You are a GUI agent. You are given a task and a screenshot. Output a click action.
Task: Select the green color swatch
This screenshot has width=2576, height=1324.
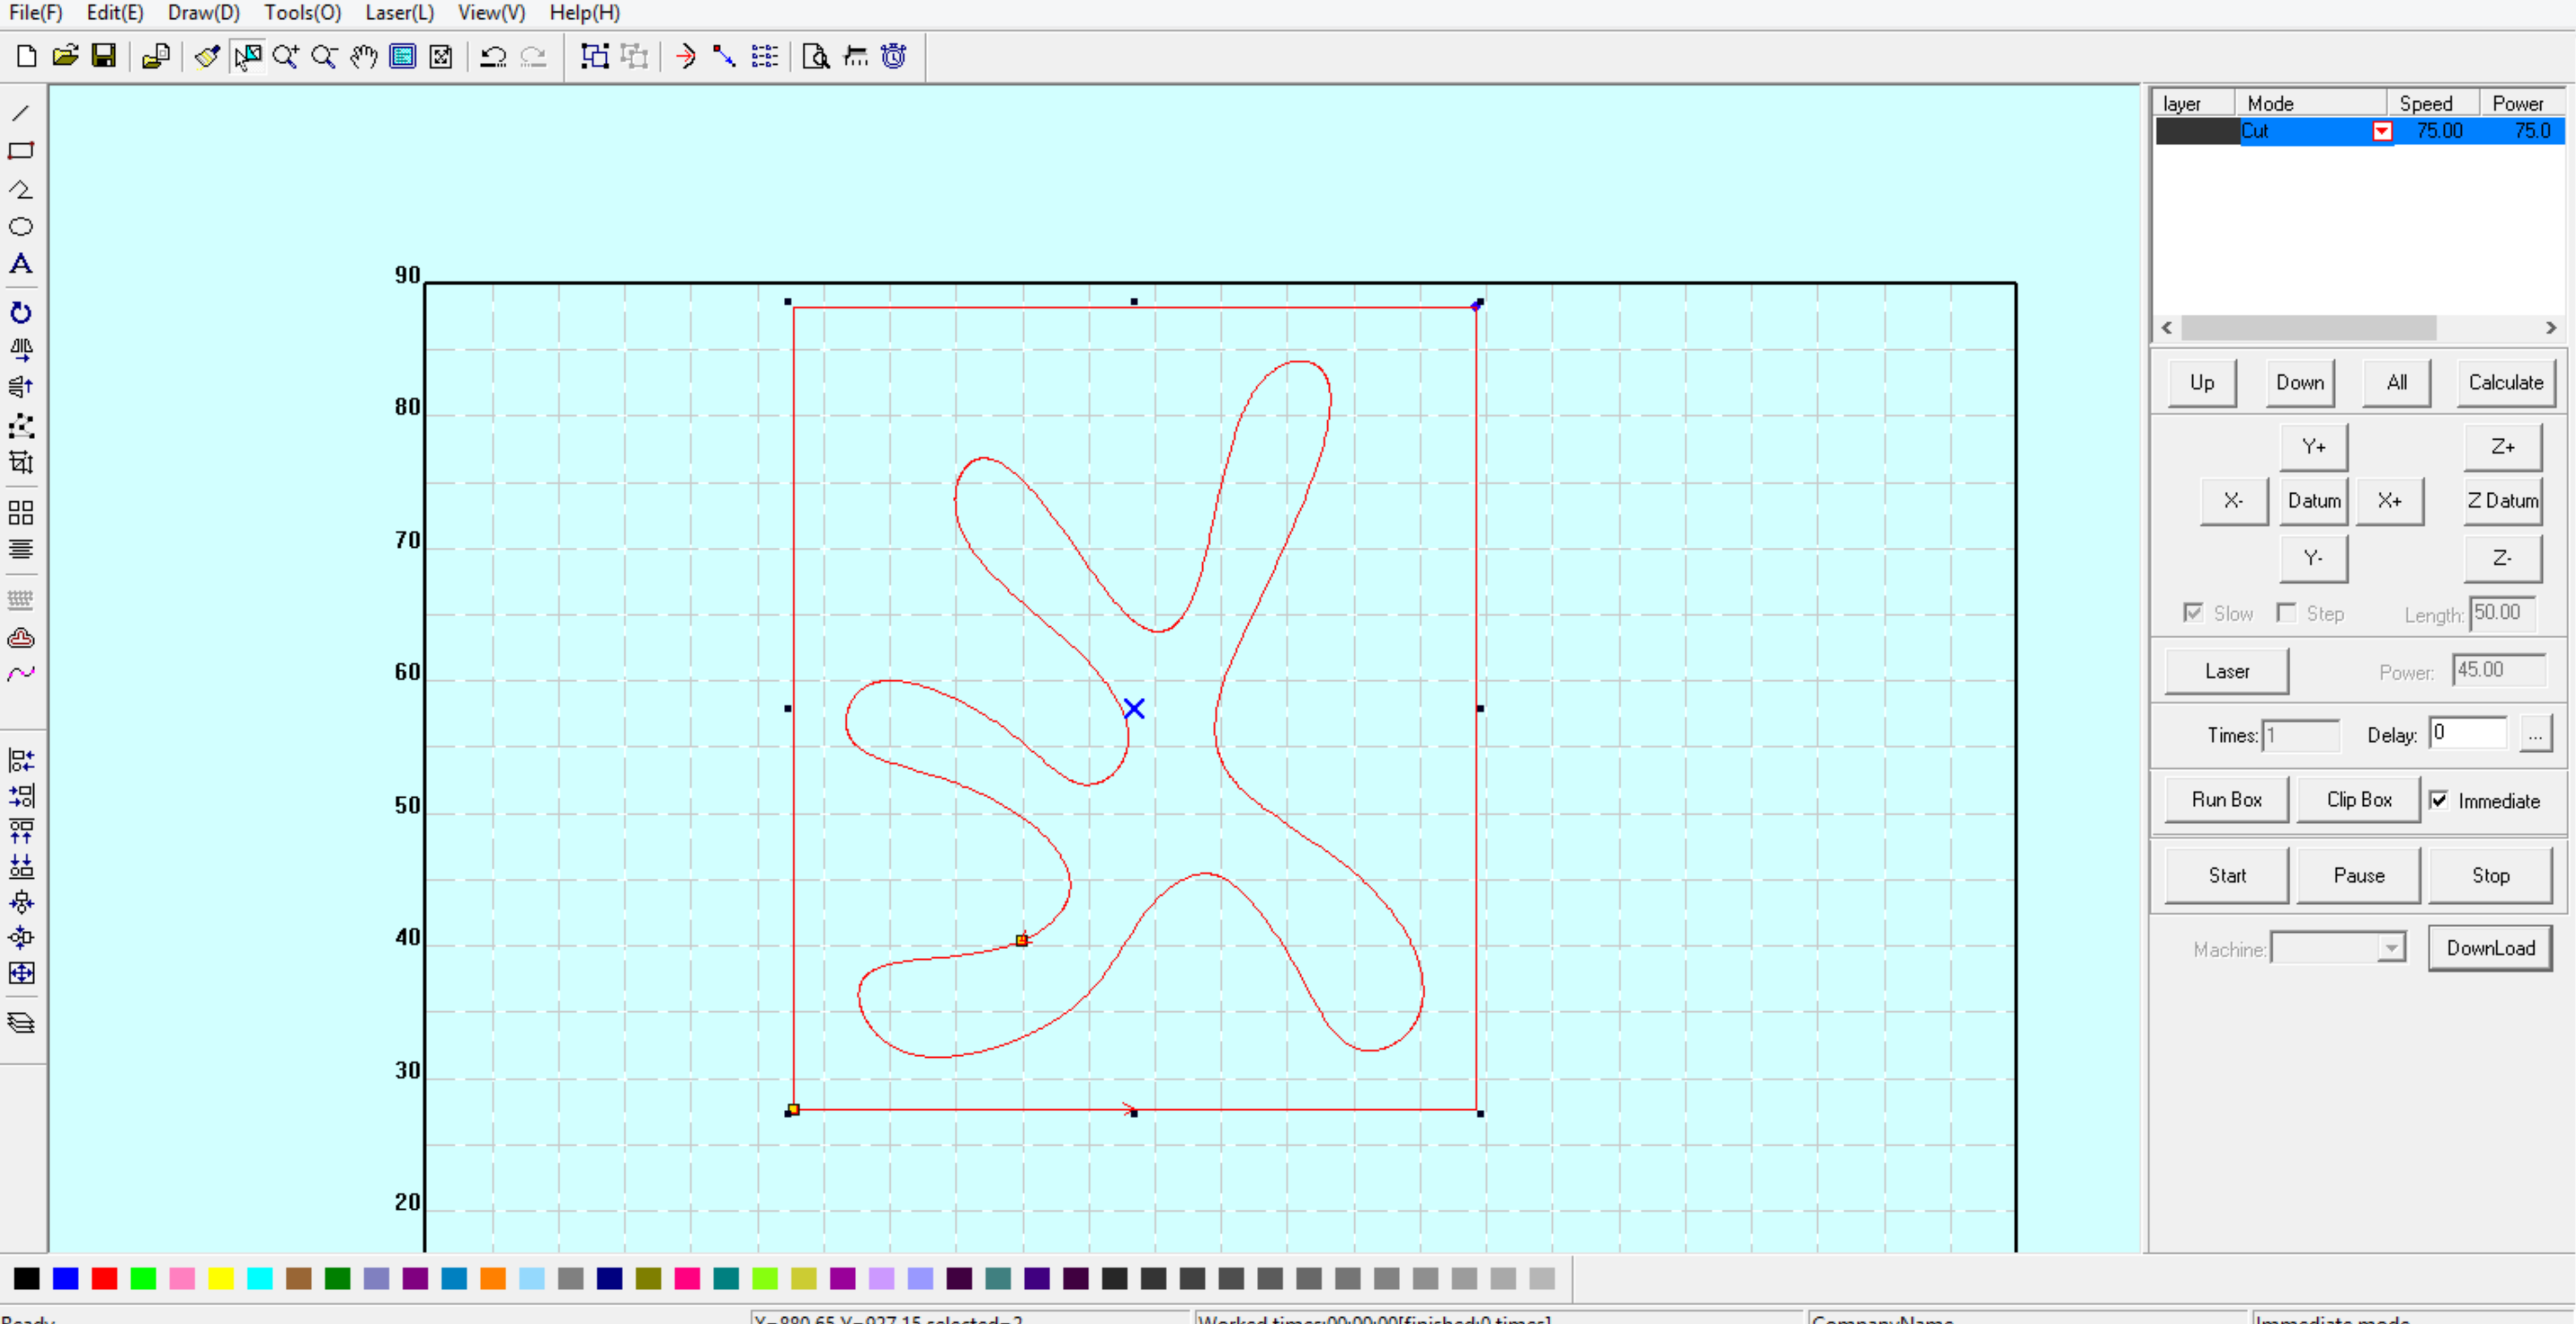(144, 1279)
